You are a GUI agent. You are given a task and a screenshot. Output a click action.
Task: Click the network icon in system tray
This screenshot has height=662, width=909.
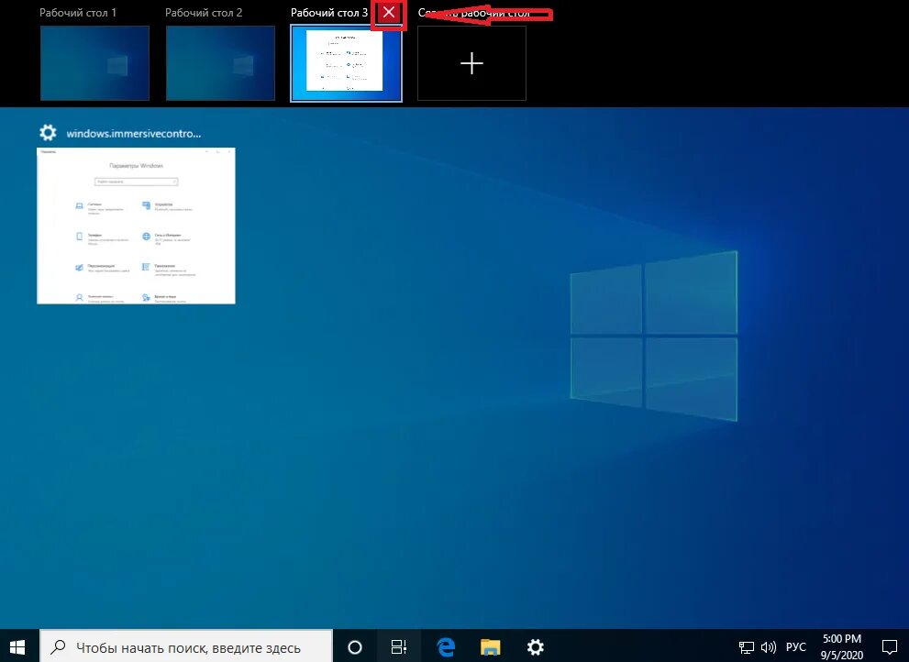pyautogui.click(x=746, y=647)
